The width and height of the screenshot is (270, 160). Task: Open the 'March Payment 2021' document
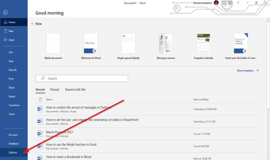[x=147, y=134]
